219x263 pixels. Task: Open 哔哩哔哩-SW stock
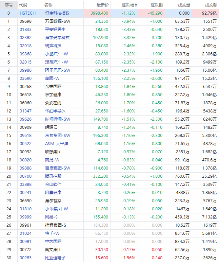point(58,119)
